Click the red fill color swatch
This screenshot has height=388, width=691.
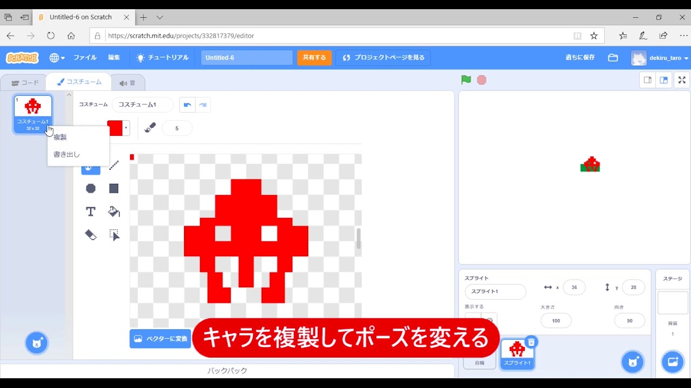pos(115,128)
